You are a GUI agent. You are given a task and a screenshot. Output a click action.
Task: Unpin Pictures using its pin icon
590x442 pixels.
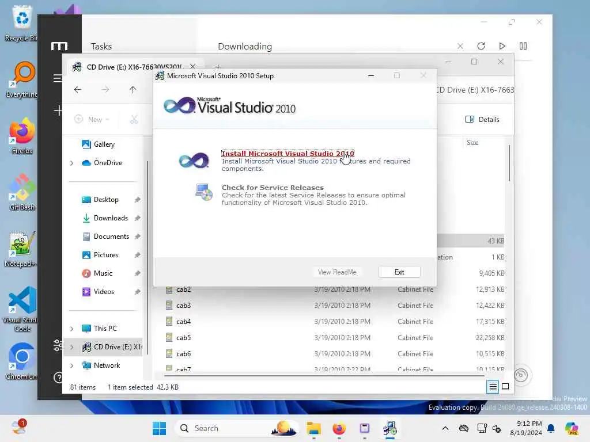pos(137,255)
